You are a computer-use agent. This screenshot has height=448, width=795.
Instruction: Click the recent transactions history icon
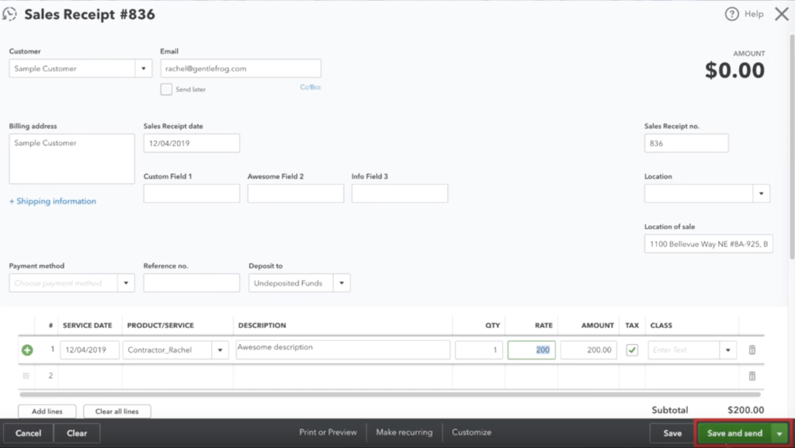10,14
